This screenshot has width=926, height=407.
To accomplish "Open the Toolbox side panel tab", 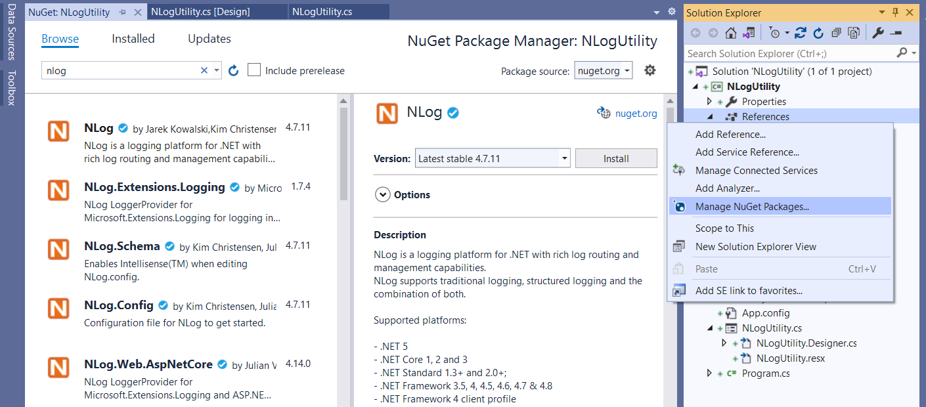I will 11,88.
